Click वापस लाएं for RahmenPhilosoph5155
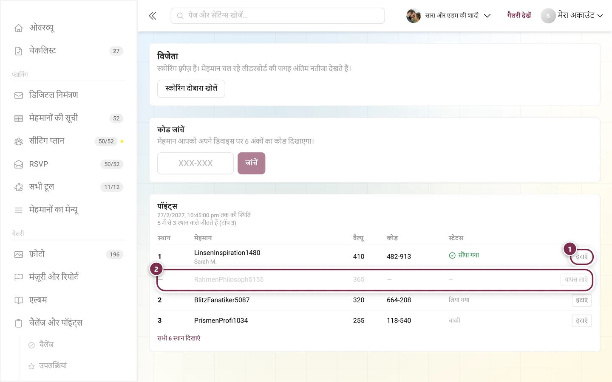This screenshot has height=382, width=612. tap(576, 280)
